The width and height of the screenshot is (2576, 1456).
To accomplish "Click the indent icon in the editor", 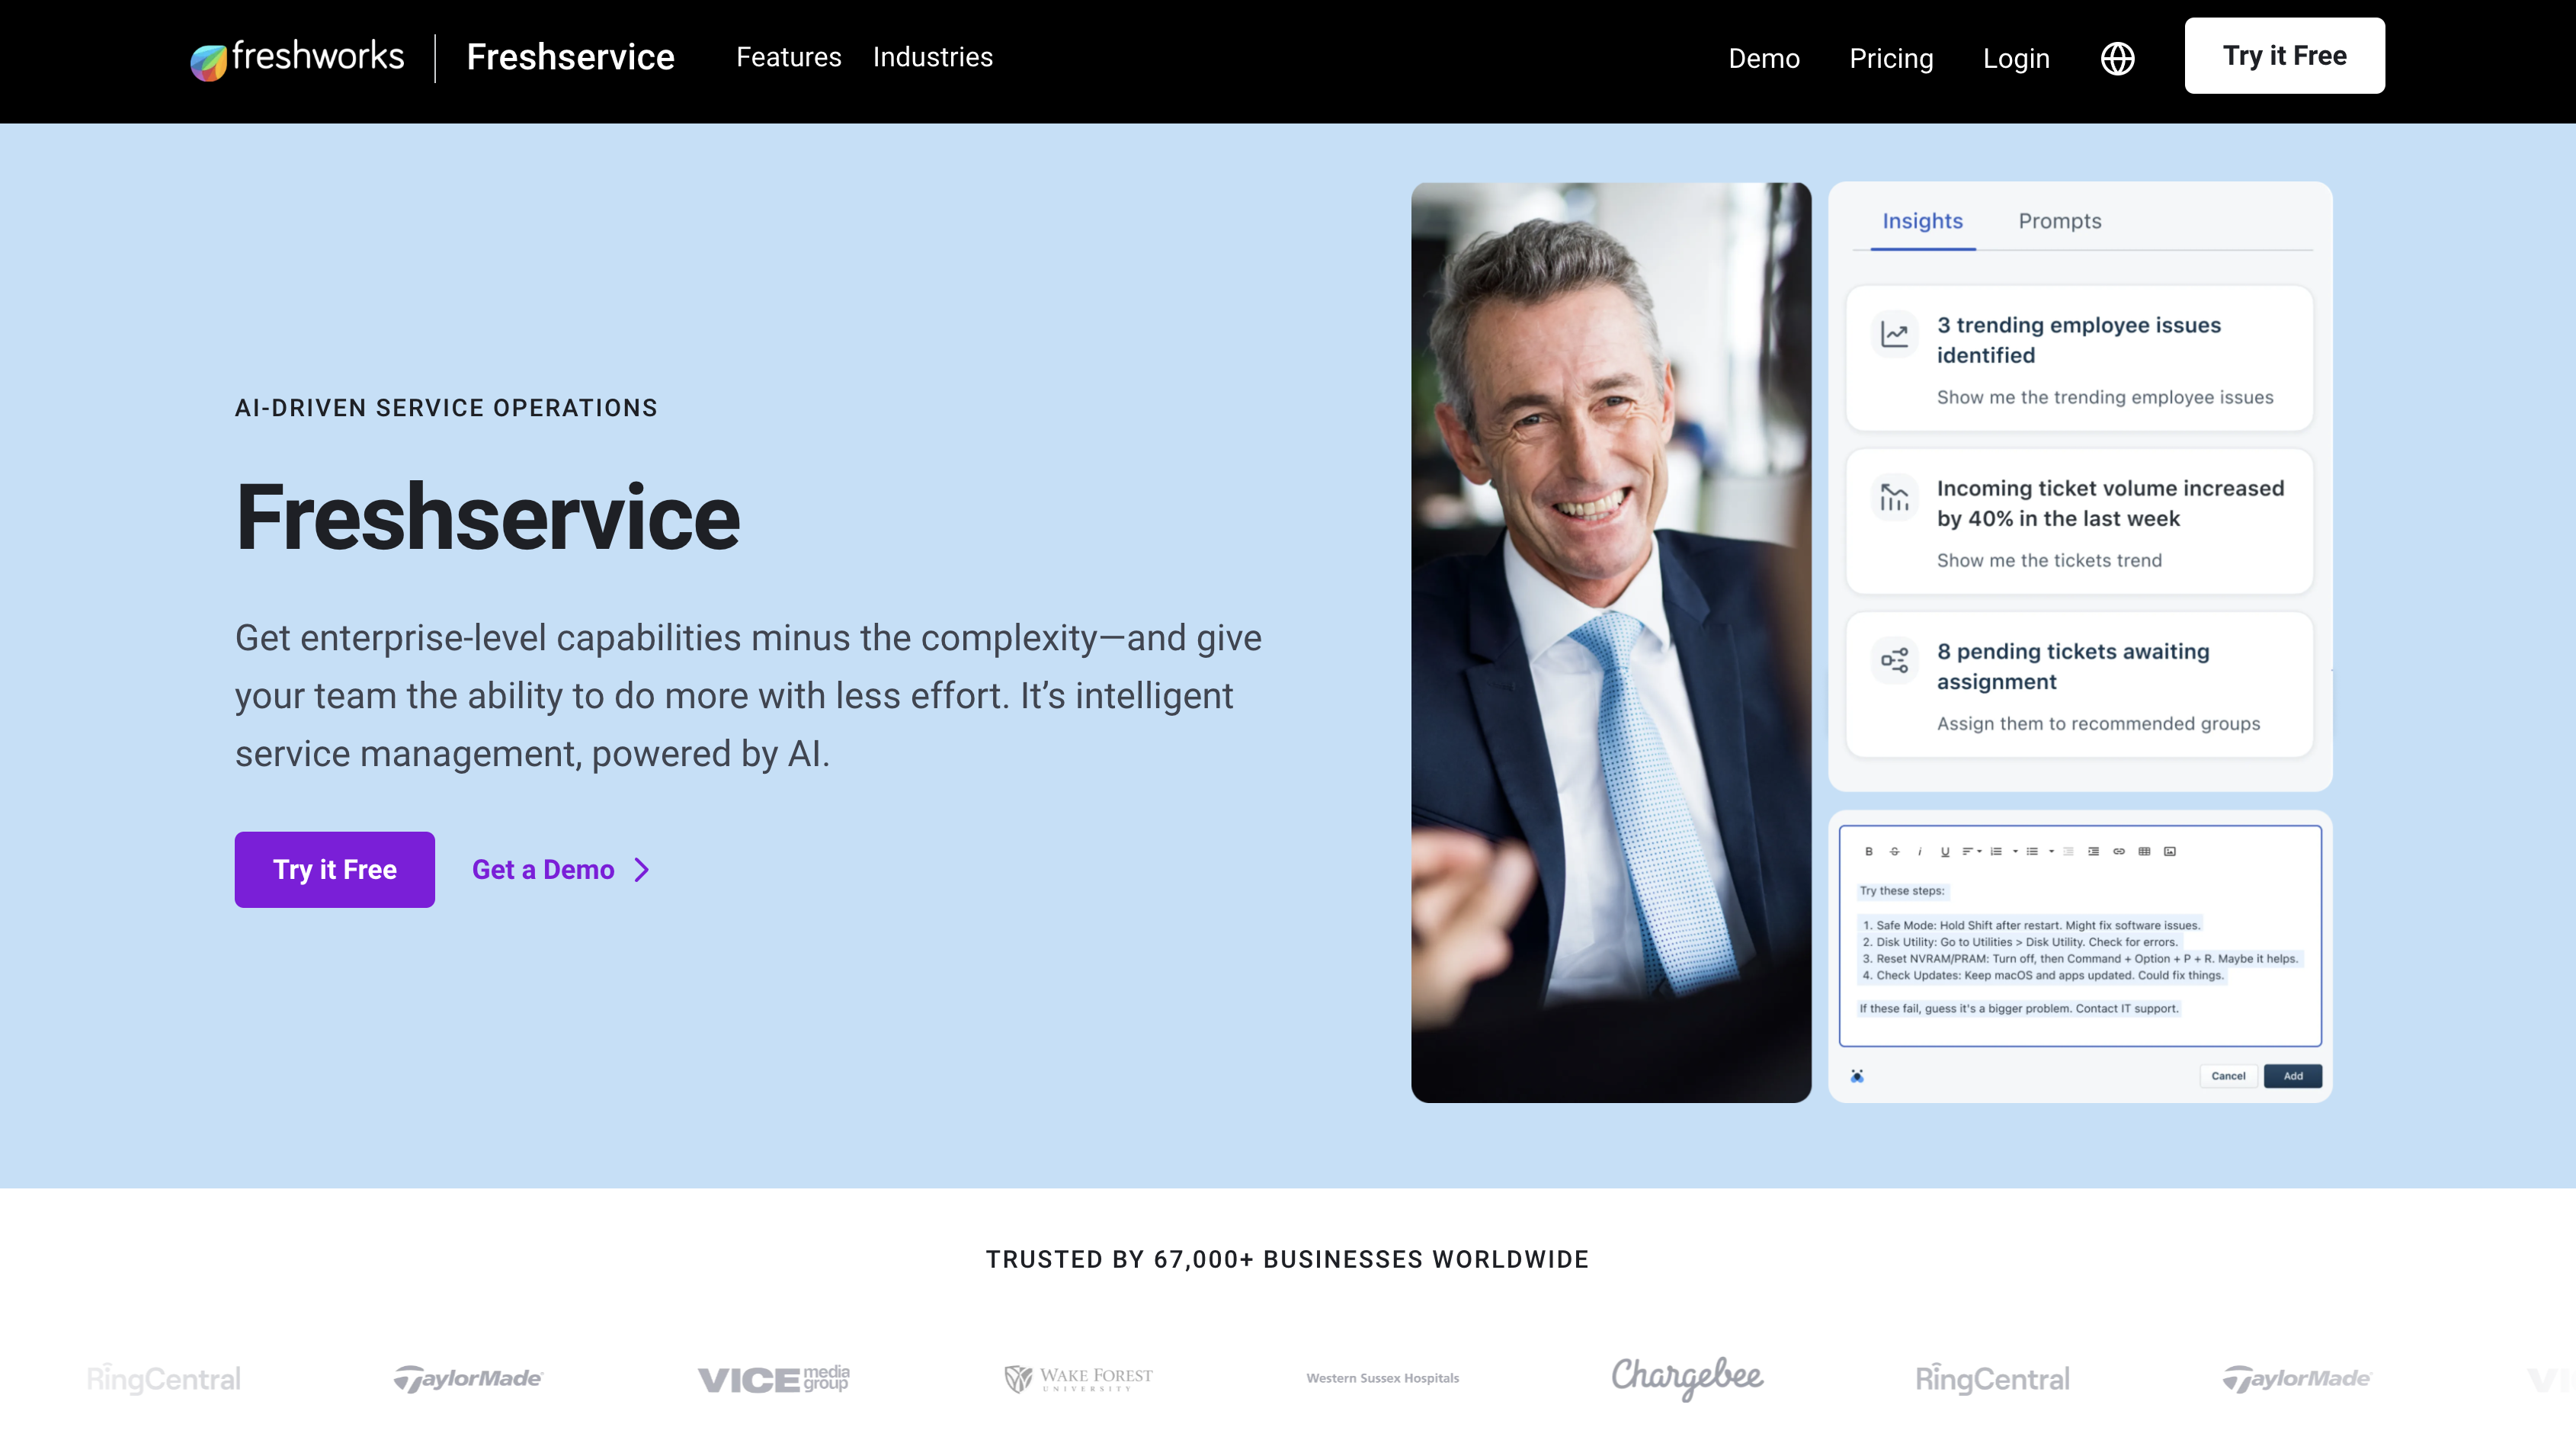I will click(x=2094, y=852).
